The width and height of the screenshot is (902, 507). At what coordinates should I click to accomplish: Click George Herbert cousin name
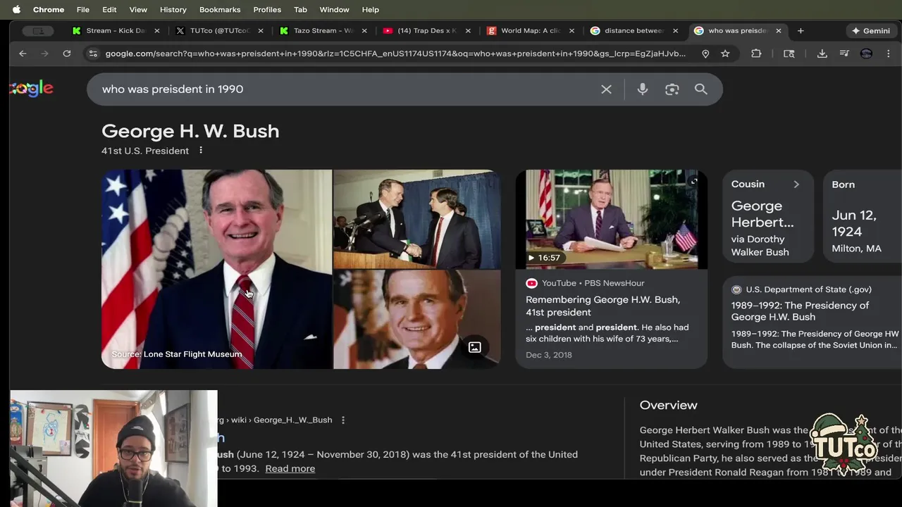coord(762,214)
